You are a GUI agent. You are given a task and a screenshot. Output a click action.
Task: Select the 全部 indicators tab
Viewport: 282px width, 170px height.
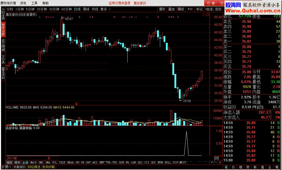[25, 162]
